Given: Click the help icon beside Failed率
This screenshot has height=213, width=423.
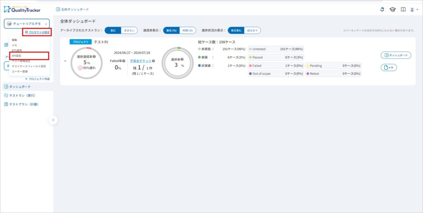Looking at the screenshot, I should pos(124,61).
